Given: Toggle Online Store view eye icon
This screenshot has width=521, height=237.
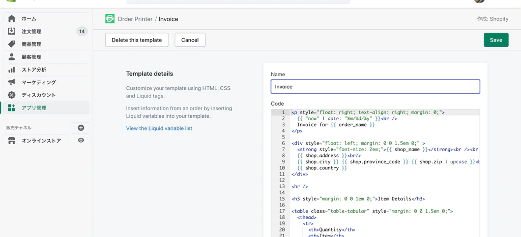Looking at the screenshot, I should point(81,141).
